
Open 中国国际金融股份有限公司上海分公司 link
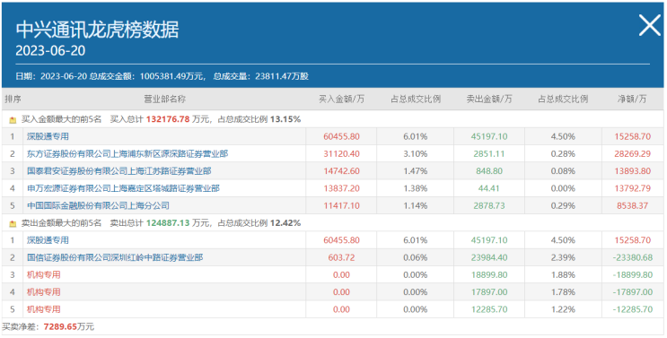coord(98,205)
